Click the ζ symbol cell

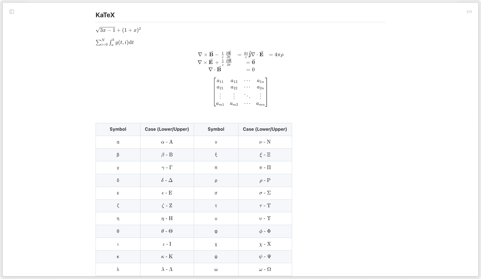(x=118, y=206)
